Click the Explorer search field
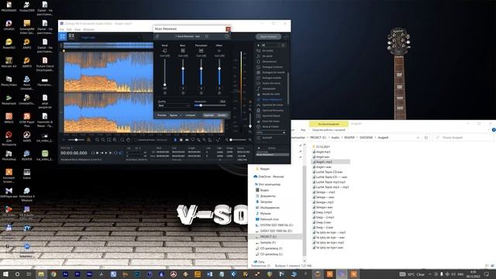496x279 pixels. (463, 138)
